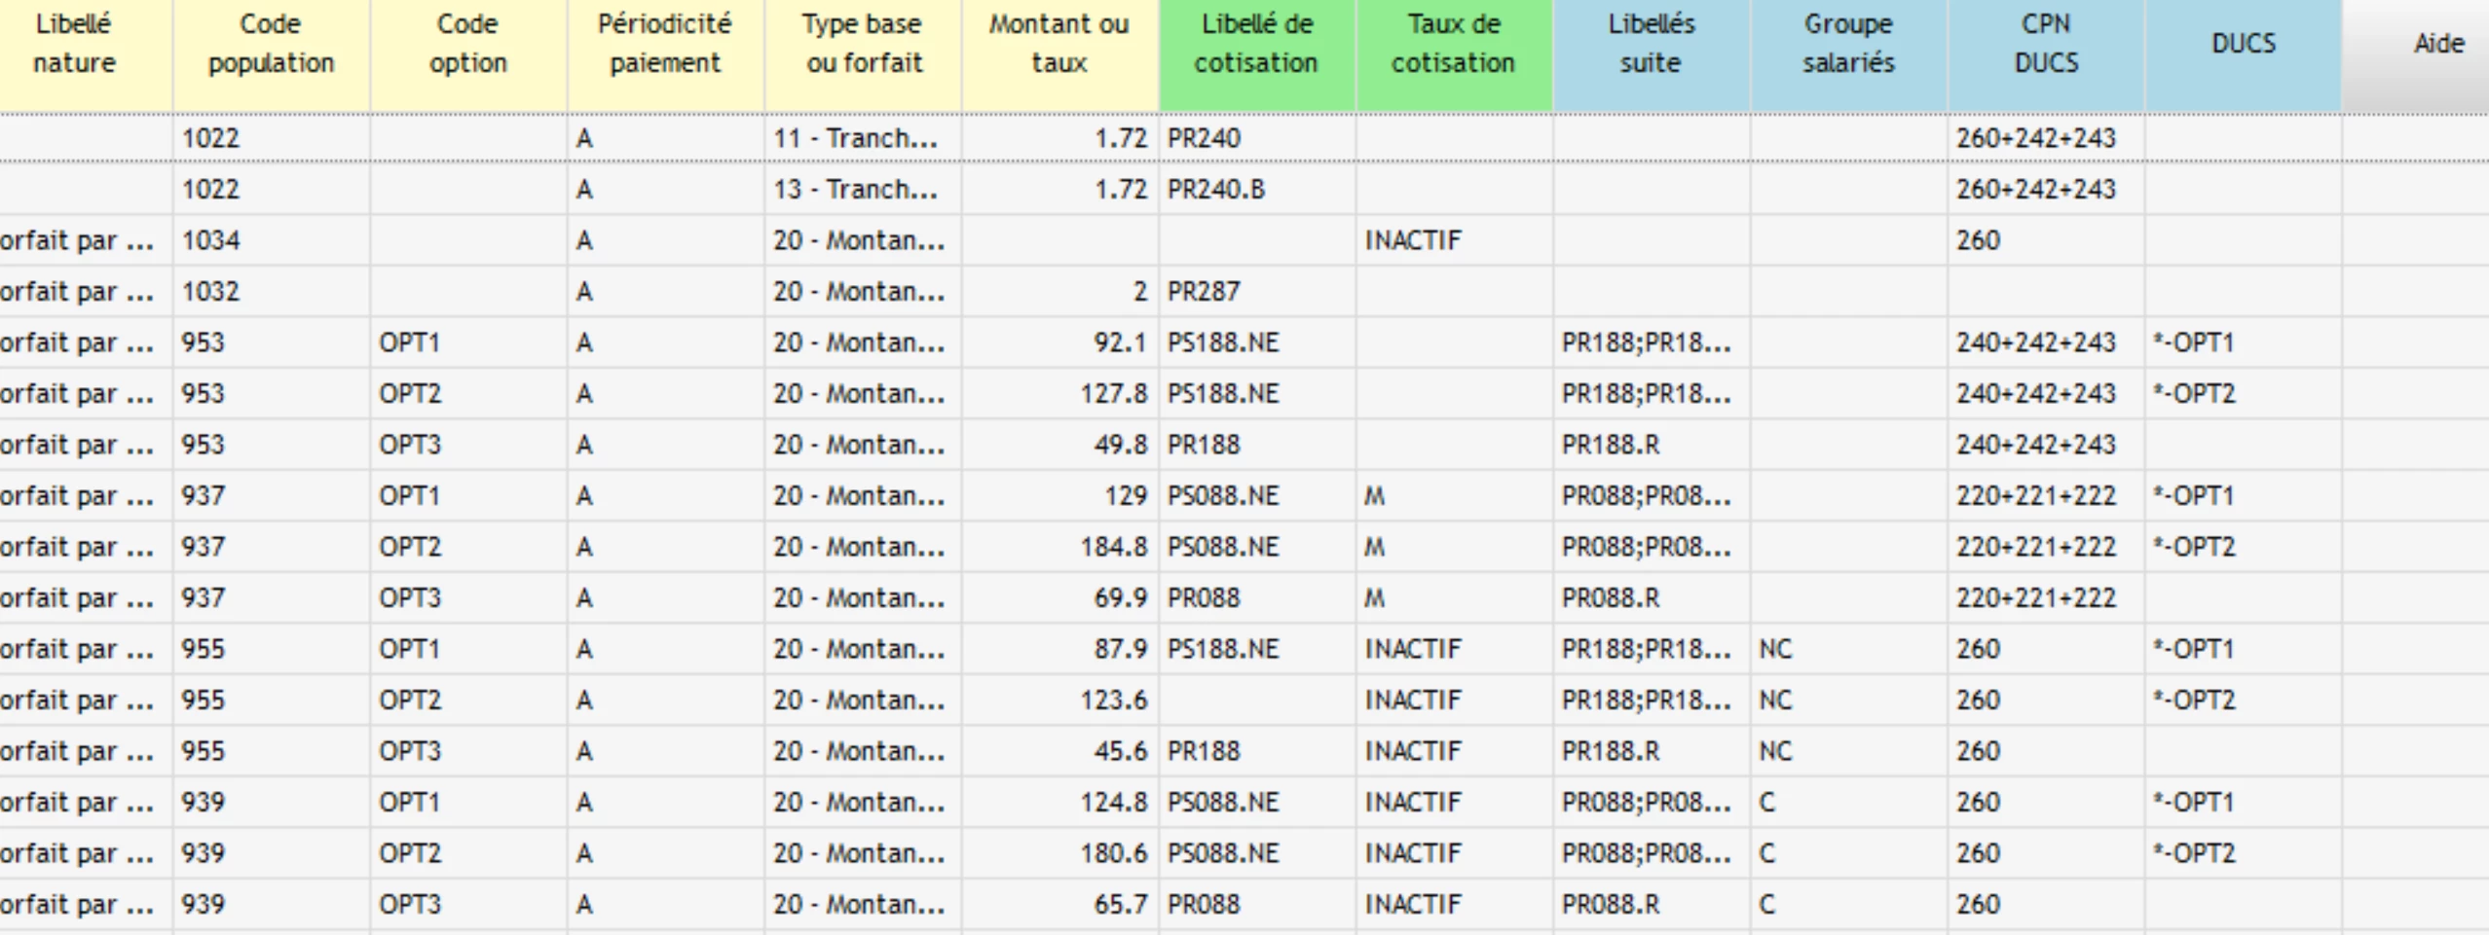This screenshot has width=2489, height=935.
Task: Select the amount 87.9 cell
Action: pos(1059,649)
